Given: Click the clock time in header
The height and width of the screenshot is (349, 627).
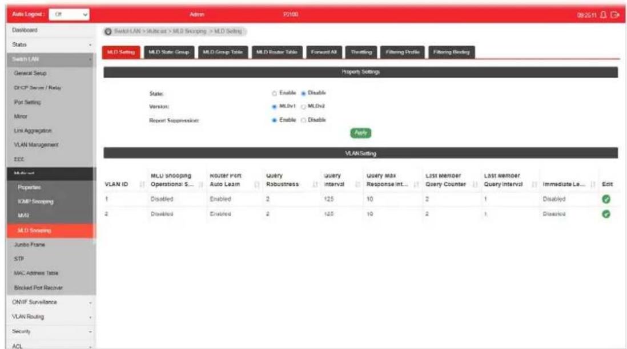Looking at the screenshot, I should [586, 15].
